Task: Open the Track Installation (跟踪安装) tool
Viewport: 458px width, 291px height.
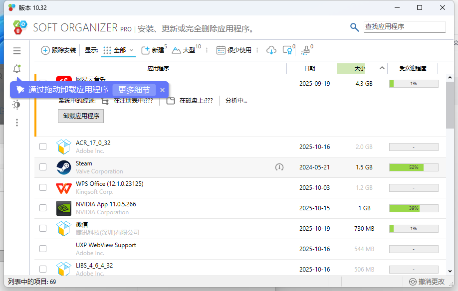Action: click(x=60, y=50)
